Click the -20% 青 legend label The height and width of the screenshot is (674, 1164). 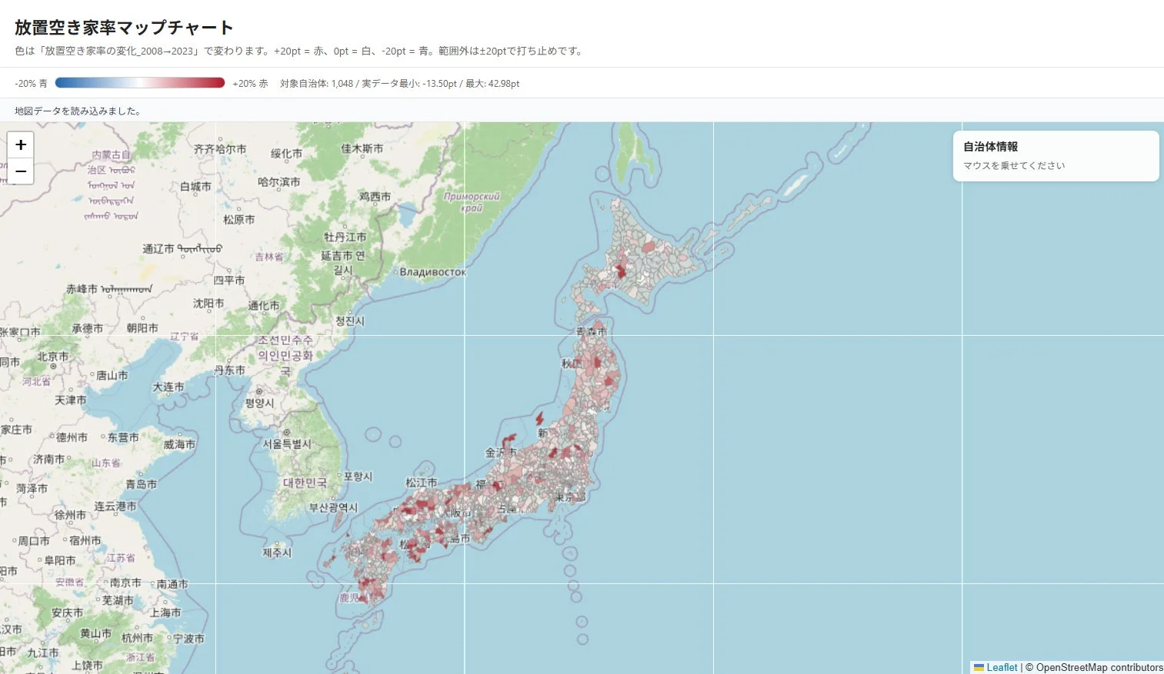(x=31, y=83)
